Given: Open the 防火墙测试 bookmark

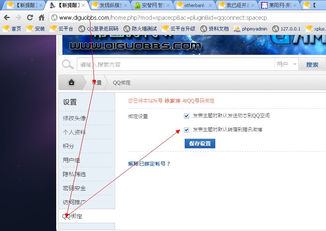Looking at the screenshot, I should point(140,28).
